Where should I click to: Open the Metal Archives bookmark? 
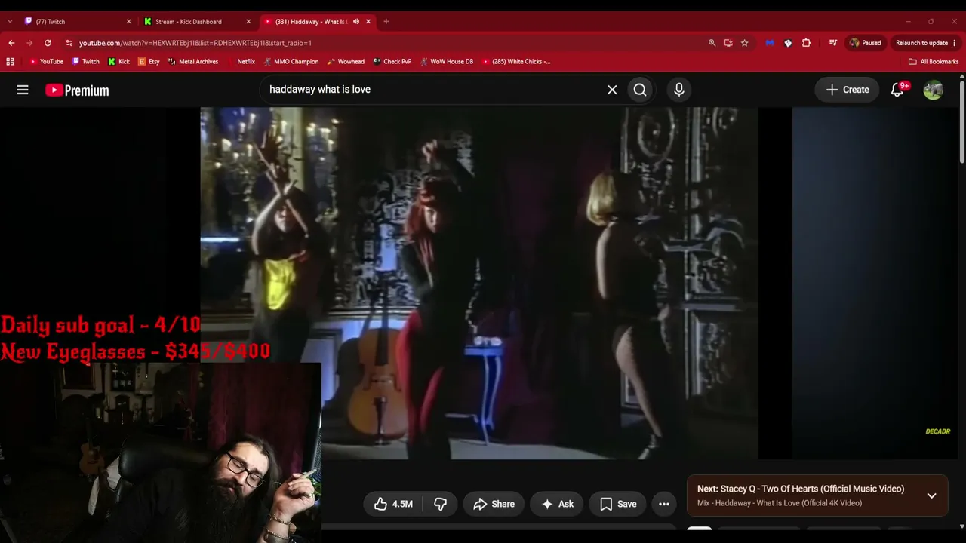point(193,62)
